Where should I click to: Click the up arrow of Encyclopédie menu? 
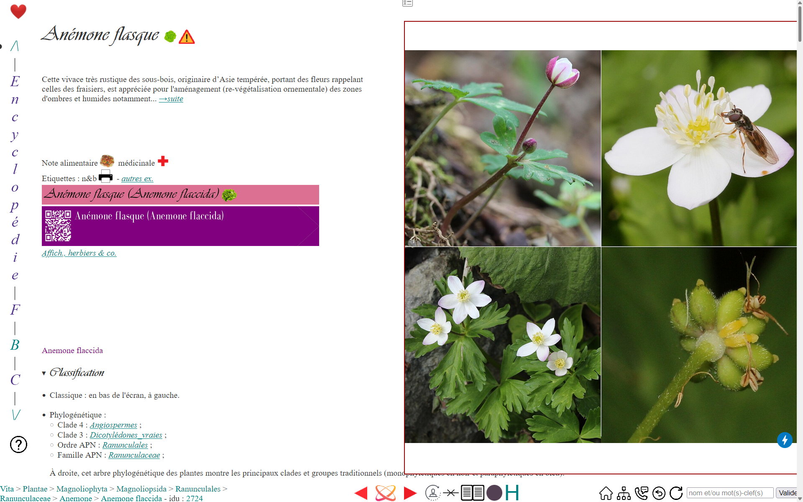click(15, 46)
